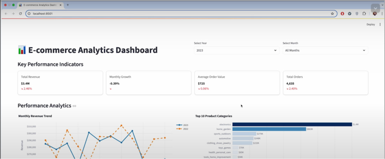Screen dimensions: 385x159
Task: Click the "$725" average order value
Action: (x=201, y=83)
